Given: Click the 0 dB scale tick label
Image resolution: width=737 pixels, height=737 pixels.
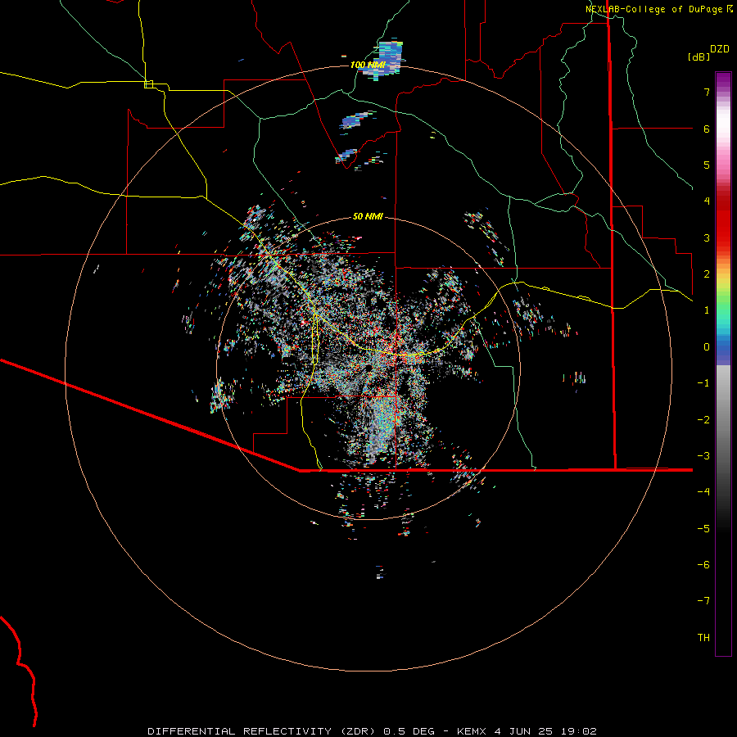Looking at the screenshot, I should point(707,347).
